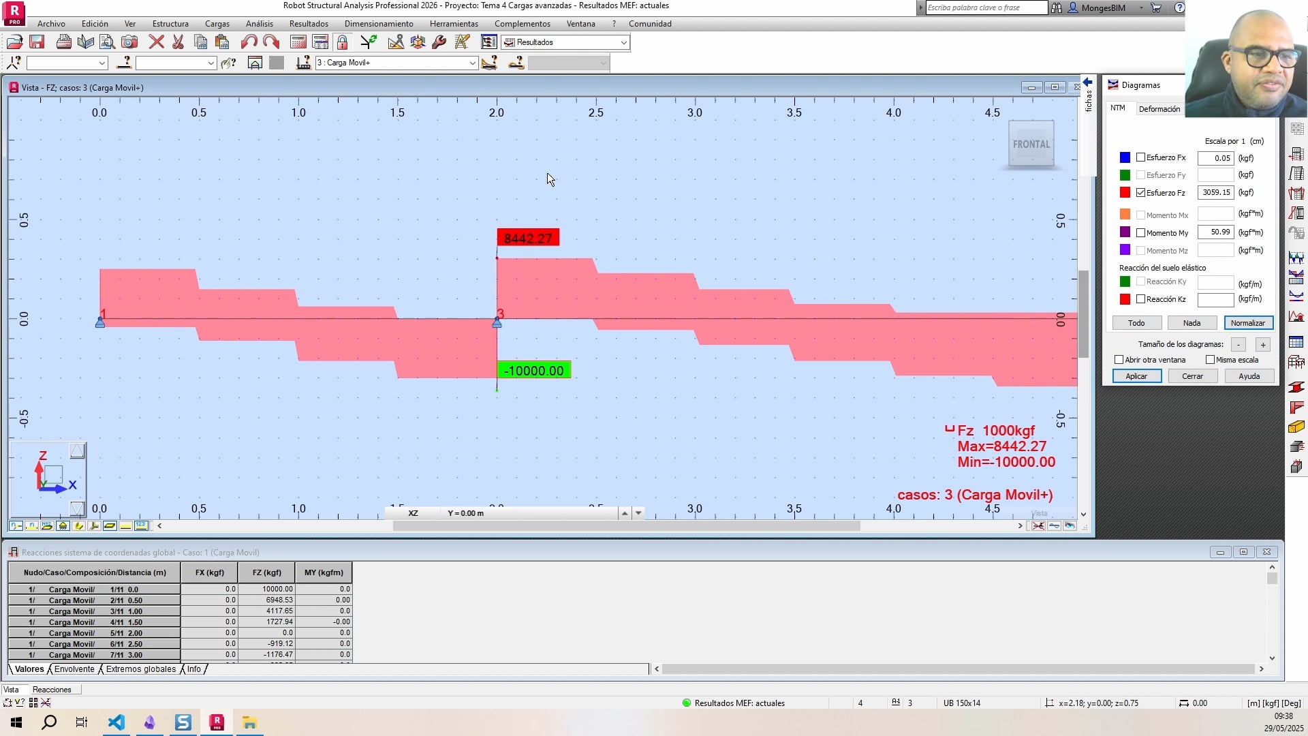This screenshot has width=1308, height=736.
Task: Enable the Momento My checkbox
Action: pyautogui.click(x=1140, y=233)
